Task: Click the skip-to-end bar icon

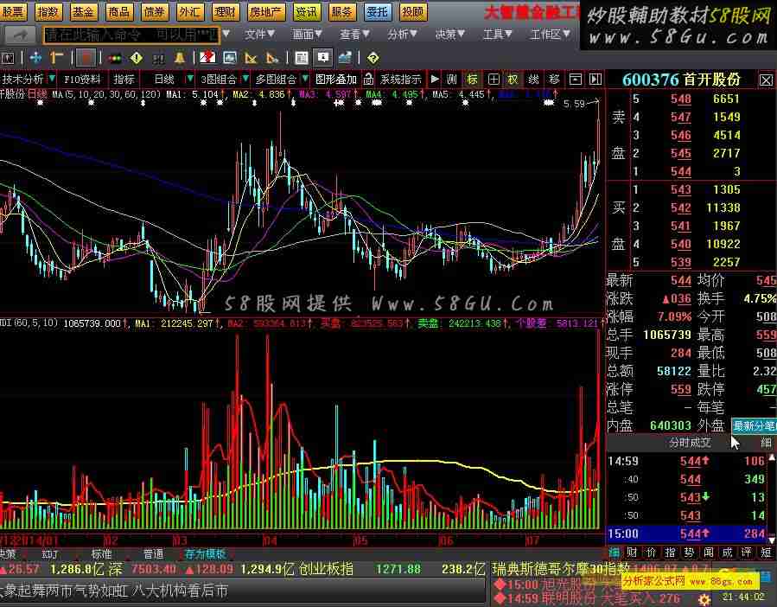Action: coord(595,79)
